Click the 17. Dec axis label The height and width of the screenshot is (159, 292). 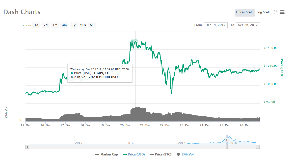pyautogui.click(x=66, y=125)
